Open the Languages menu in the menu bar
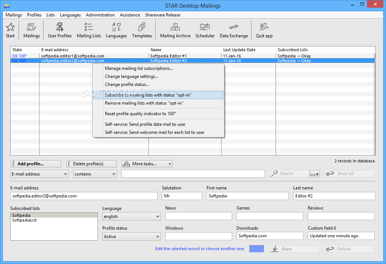The width and height of the screenshot is (386, 264). click(70, 15)
